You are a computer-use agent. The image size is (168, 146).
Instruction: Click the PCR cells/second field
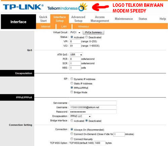(x=75, y=59)
